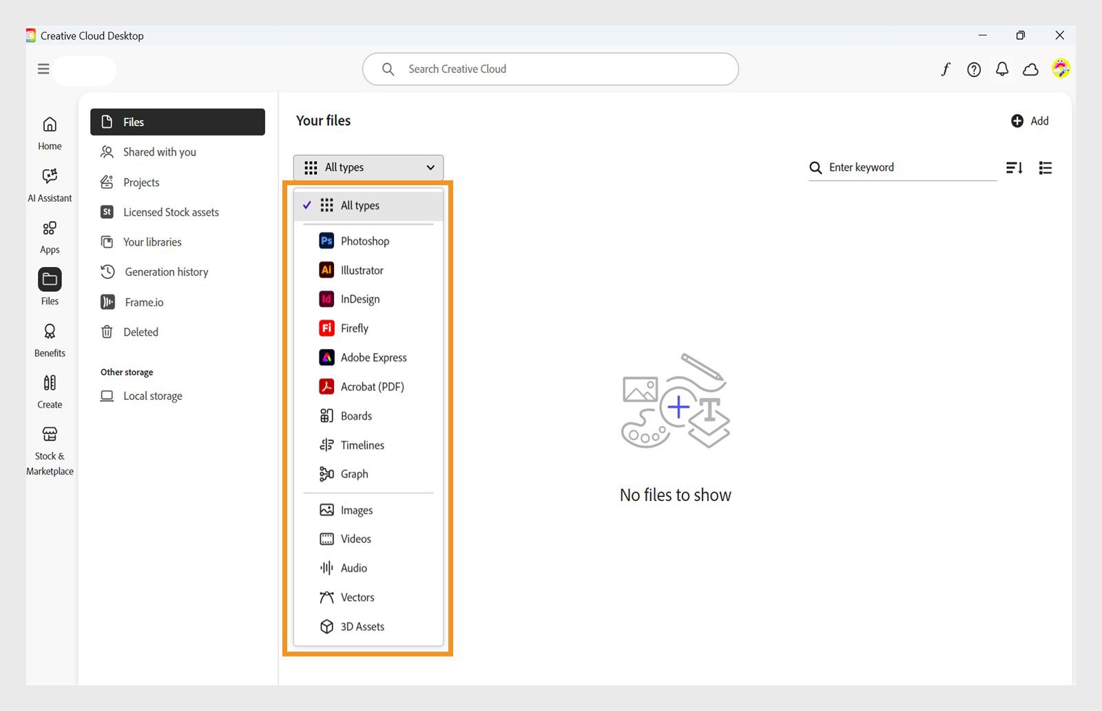The image size is (1102, 711).
Task: Click the Enter keyword filter field
Action: point(902,167)
